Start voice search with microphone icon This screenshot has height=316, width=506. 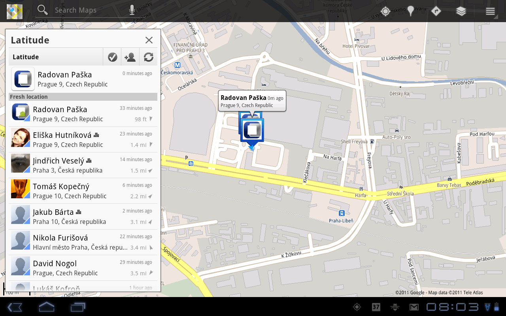pyautogui.click(x=132, y=11)
